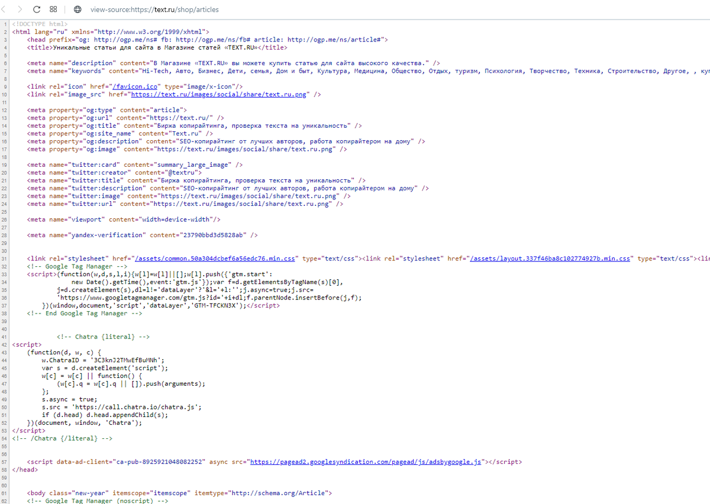The height and width of the screenshot is (504, 710).
Task: Reload the view-source page
Action: pos(37,9)
